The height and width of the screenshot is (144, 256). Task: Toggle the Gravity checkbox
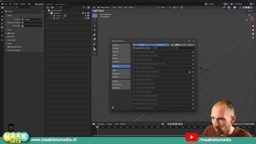(8, 33)
